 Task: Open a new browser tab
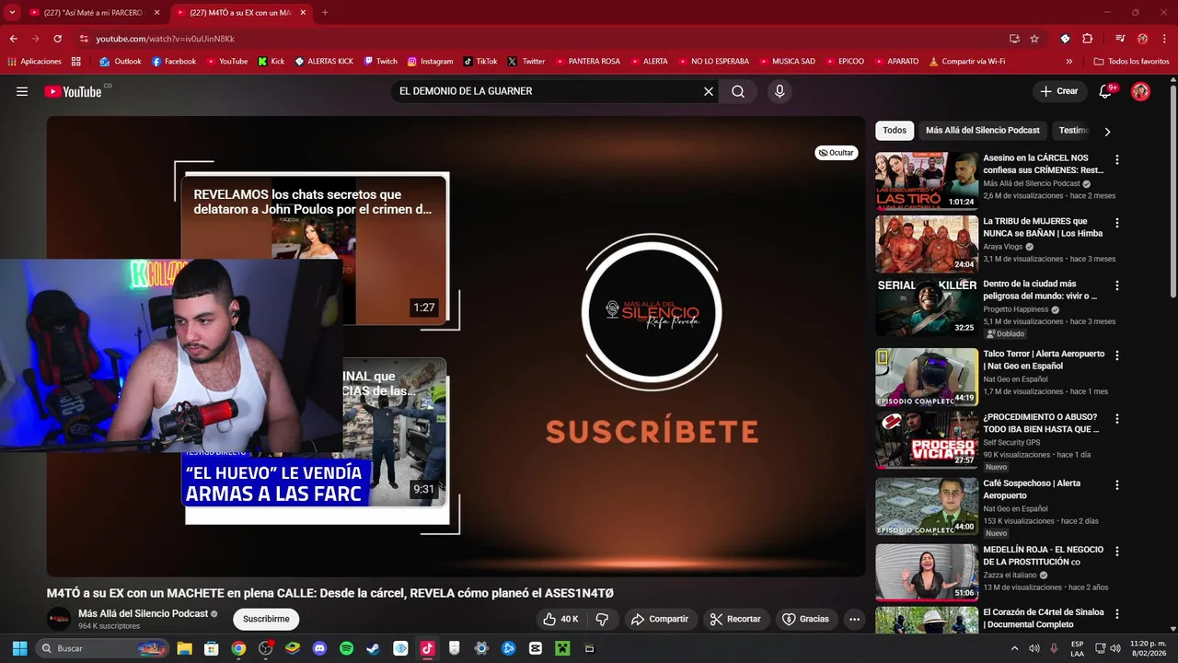pos(325,12)
